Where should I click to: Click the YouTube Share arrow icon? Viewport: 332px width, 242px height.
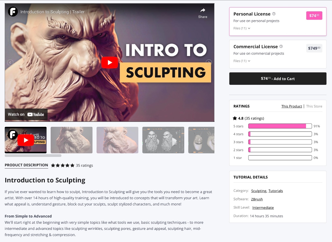(x=203, y=10)
